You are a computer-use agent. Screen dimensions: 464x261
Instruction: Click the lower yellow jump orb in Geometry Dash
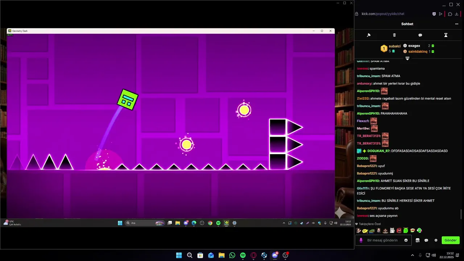coord(186,145)
